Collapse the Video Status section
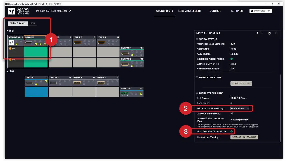 (197, 39)
